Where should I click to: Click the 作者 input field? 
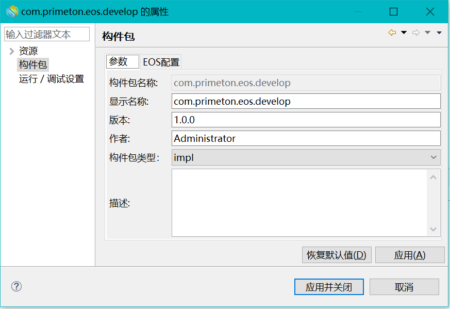[306, 138]
